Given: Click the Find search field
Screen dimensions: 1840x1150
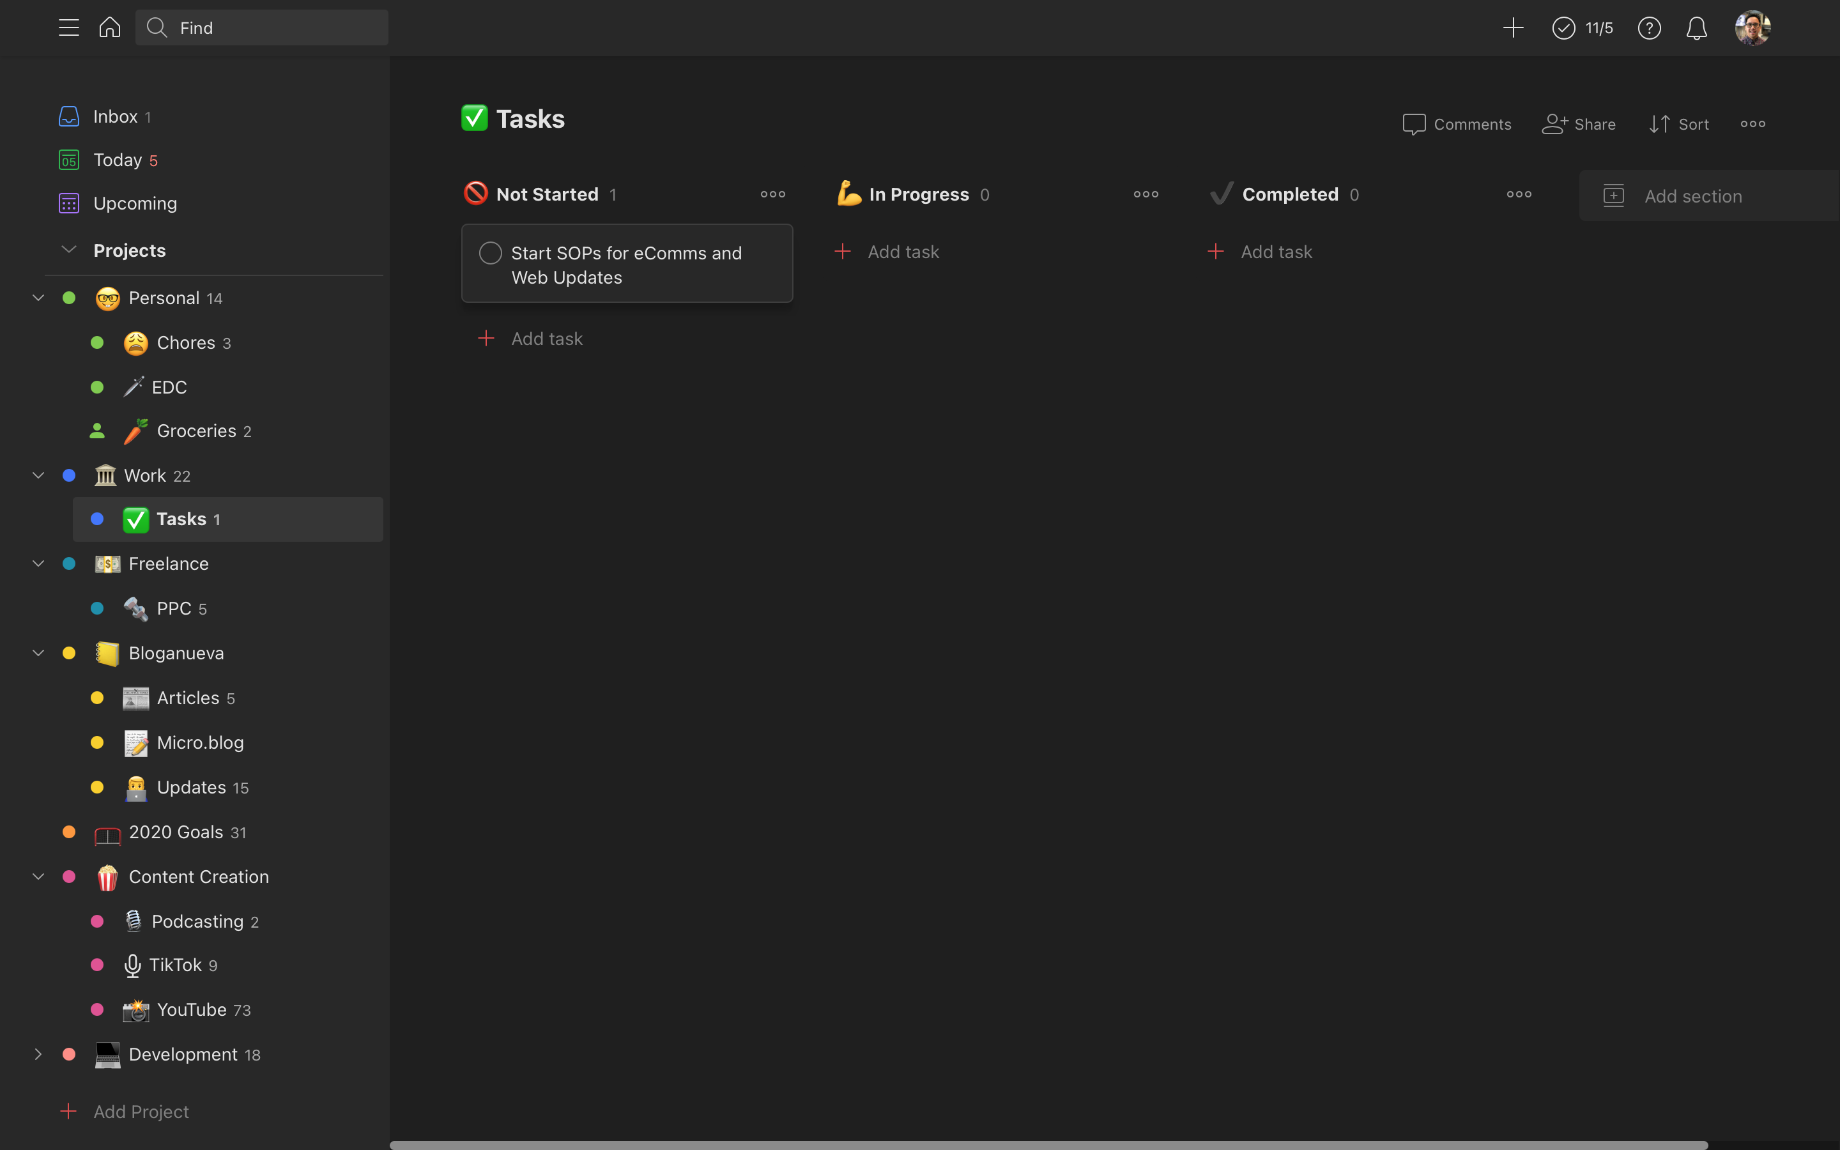Looking at the screenshot, I should tap(261, 28).
